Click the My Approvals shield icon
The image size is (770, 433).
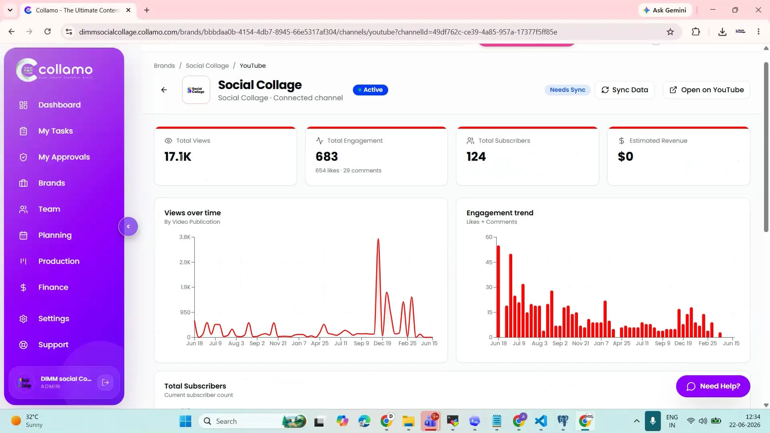point(23,157)
